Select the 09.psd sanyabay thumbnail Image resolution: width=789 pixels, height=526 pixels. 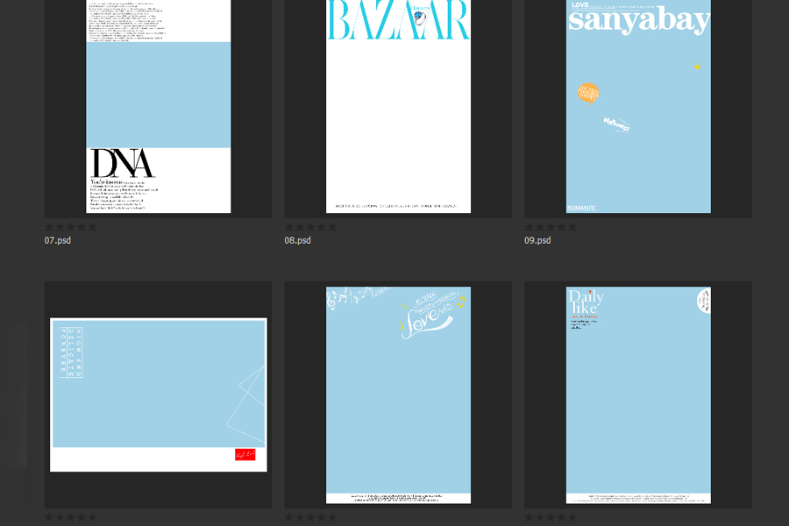(638, 106)
